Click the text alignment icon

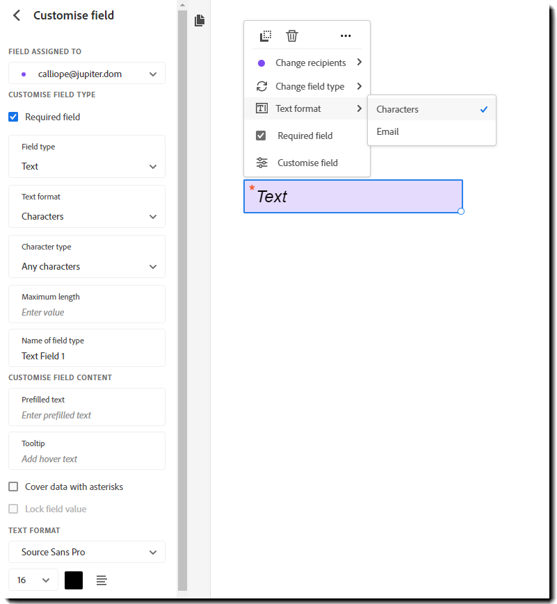click(102, 580)
